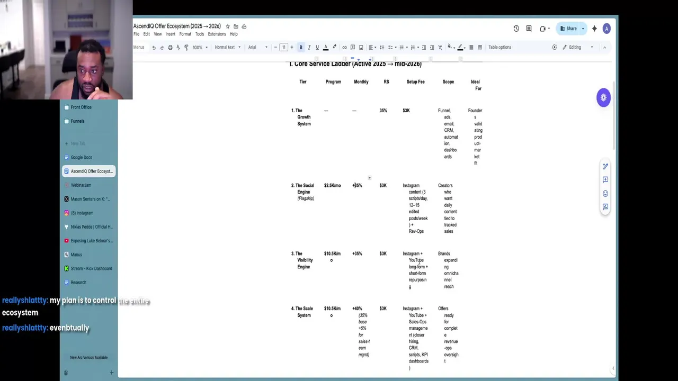Toggle bold formatting
The width and height of the screenshot is (678, 381).
pos(301,48)
